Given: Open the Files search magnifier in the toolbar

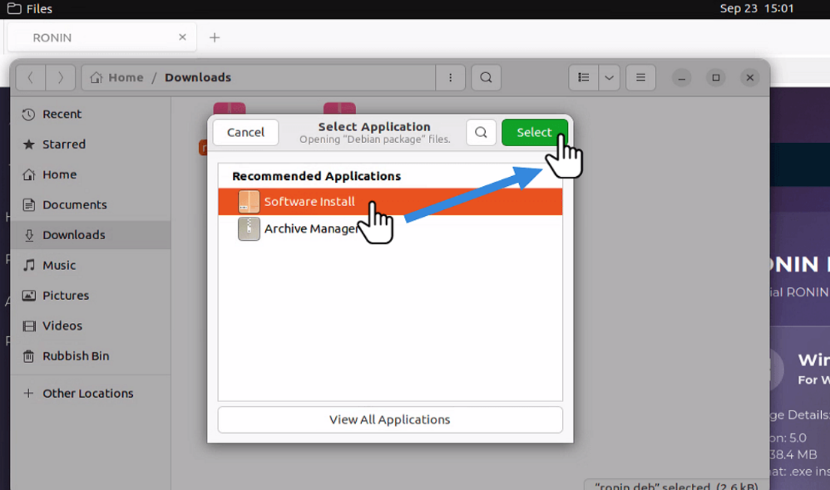Looking at the screenshot, I should (486, 77).
